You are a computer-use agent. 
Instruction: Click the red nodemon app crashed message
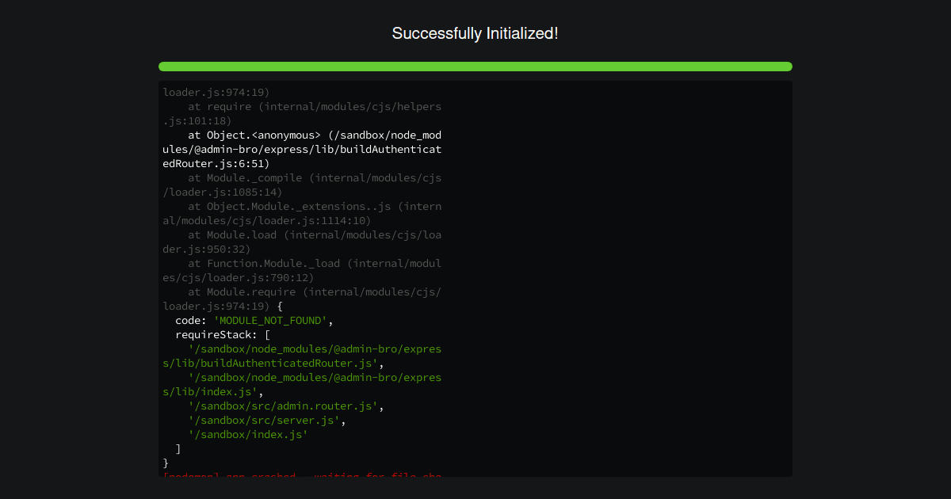(301, 474)
